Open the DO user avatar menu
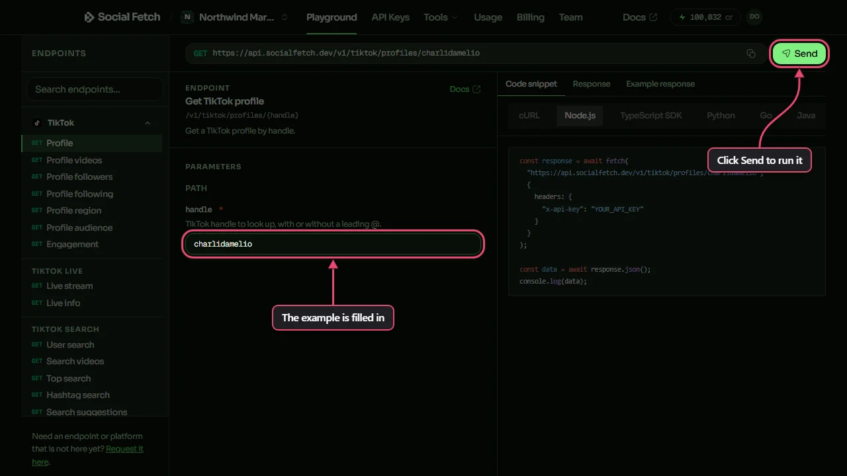Viewport: 847px width, 476px height. (754, 17)
